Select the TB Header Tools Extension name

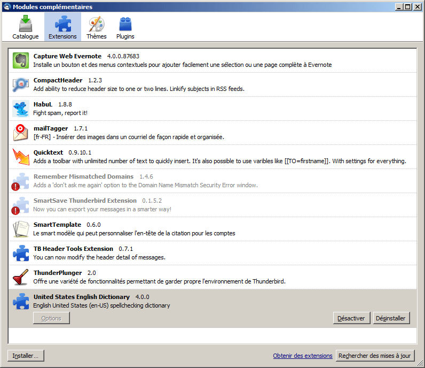(x=73, y=249)
